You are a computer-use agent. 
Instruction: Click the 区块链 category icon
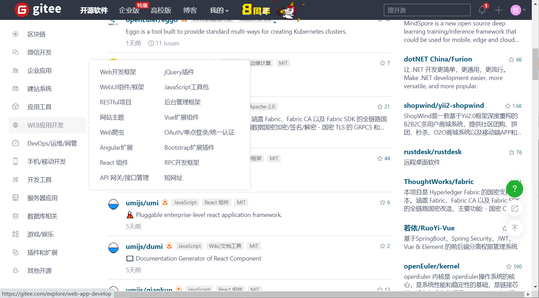pyautogui.click(x=15, y=34)
